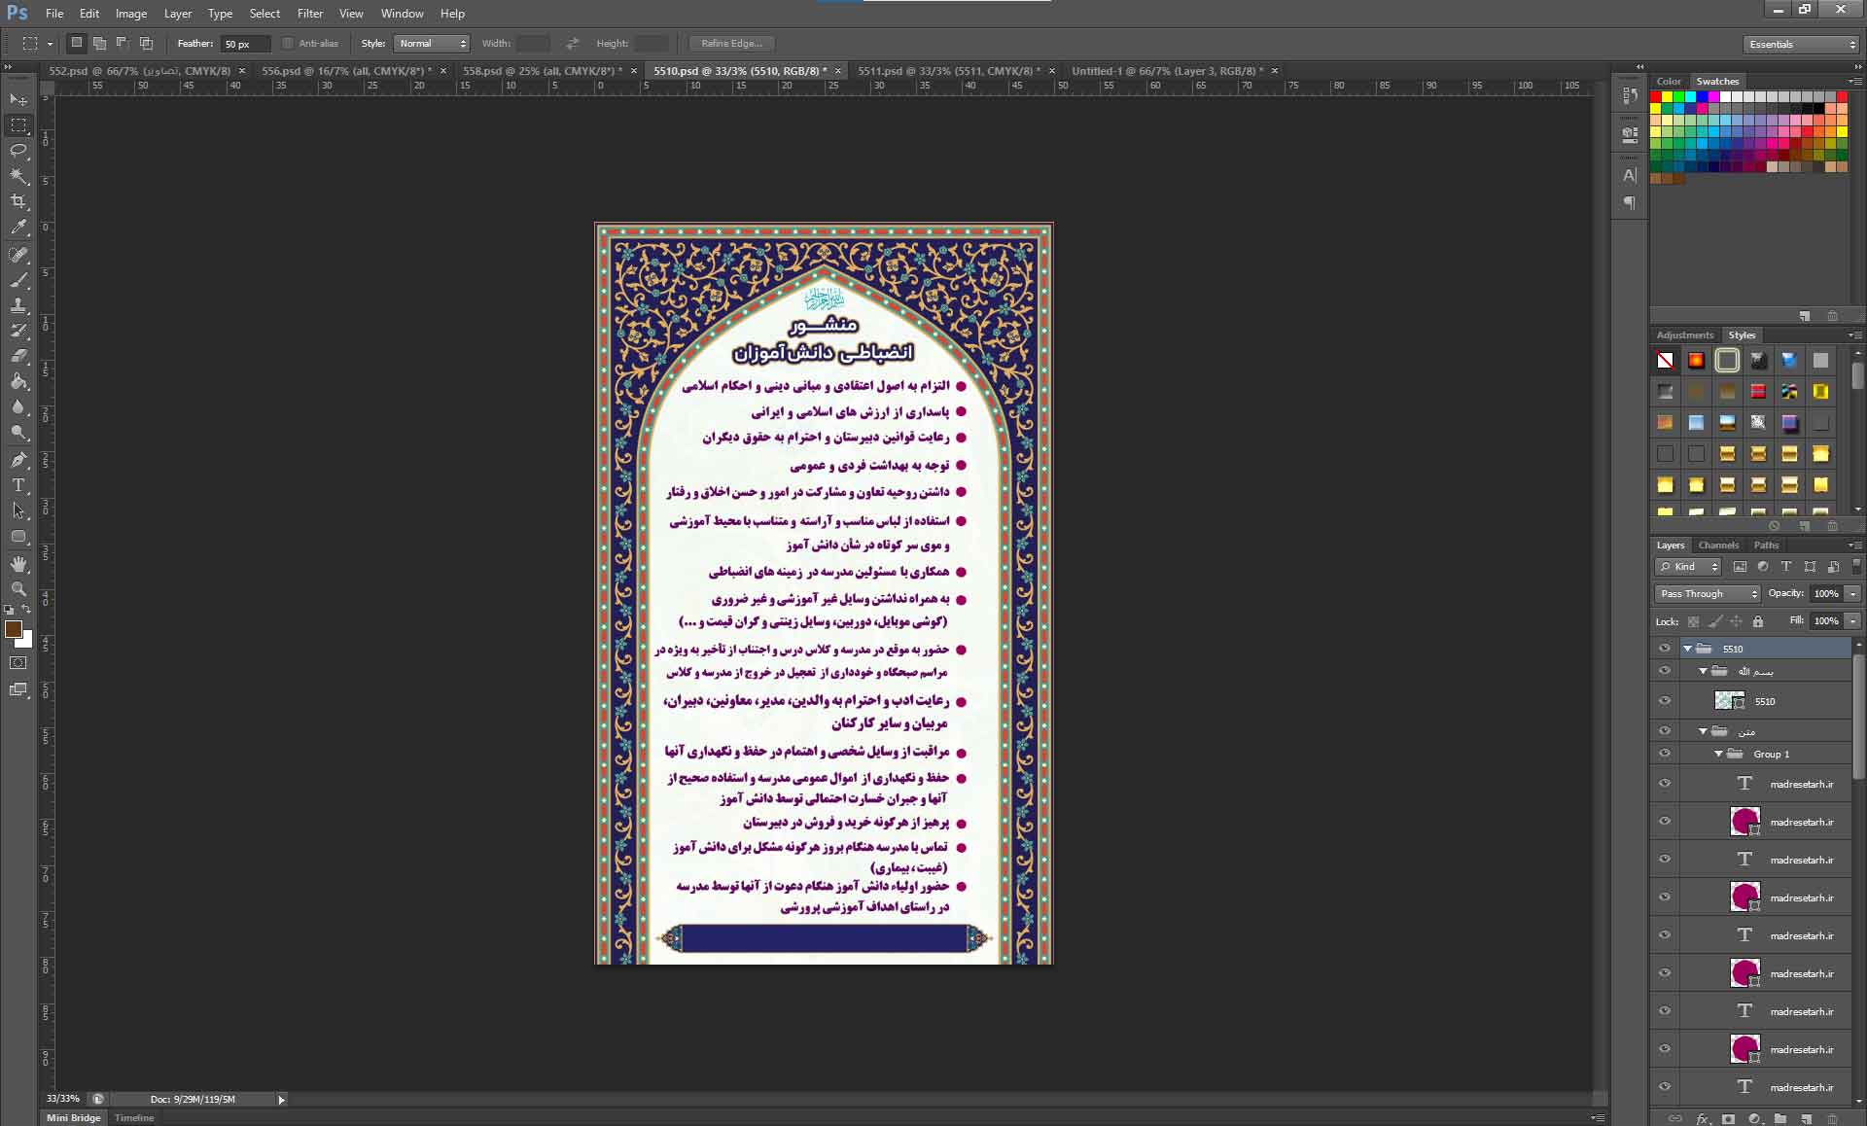Collapse the Group 1 folder
The image size is (1867, 1126).
[1718, 755]
